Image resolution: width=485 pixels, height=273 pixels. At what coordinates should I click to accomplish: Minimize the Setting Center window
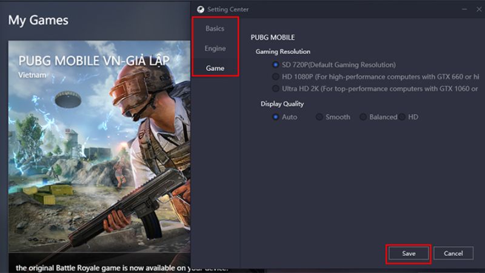point(464,9)
